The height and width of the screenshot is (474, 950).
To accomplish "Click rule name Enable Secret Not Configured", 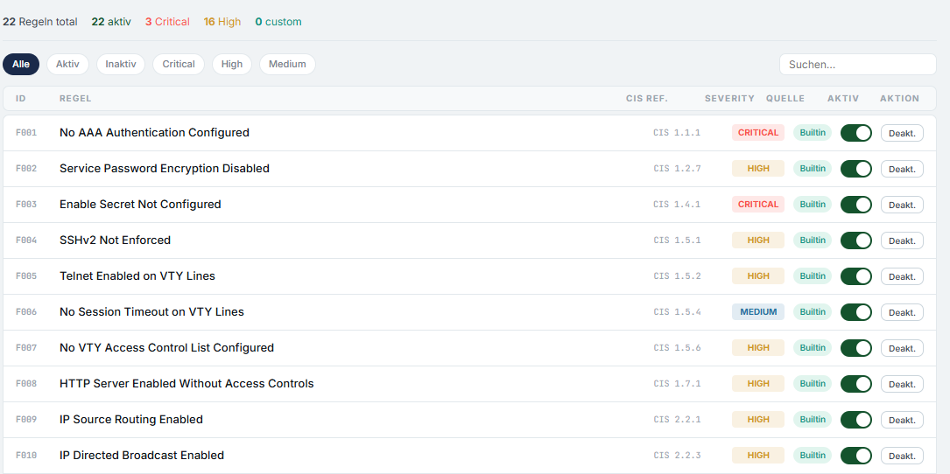I will click(x=140, y=204).
